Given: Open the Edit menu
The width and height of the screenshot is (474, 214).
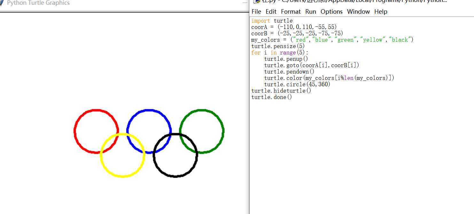Looking at the screenshot, I should click(x=271, y=11).
